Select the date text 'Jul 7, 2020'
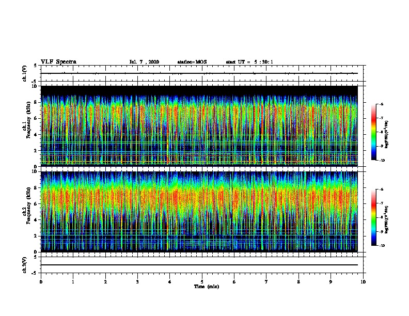 pyautogui.click(x=144, y=62)
